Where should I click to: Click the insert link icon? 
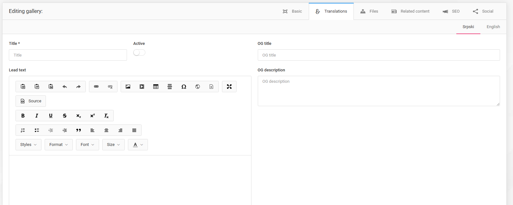coord(96,87)
